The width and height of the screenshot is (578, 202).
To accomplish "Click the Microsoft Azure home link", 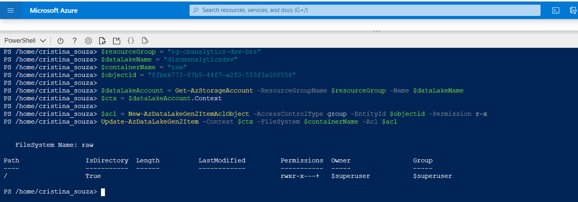I will point(54,10).
